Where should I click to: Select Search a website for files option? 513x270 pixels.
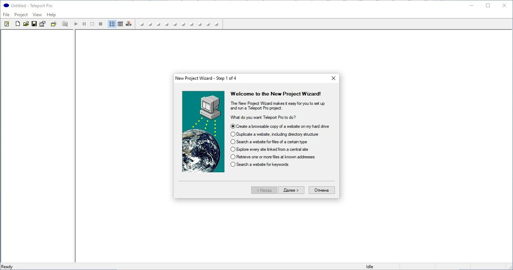[269, 142]
